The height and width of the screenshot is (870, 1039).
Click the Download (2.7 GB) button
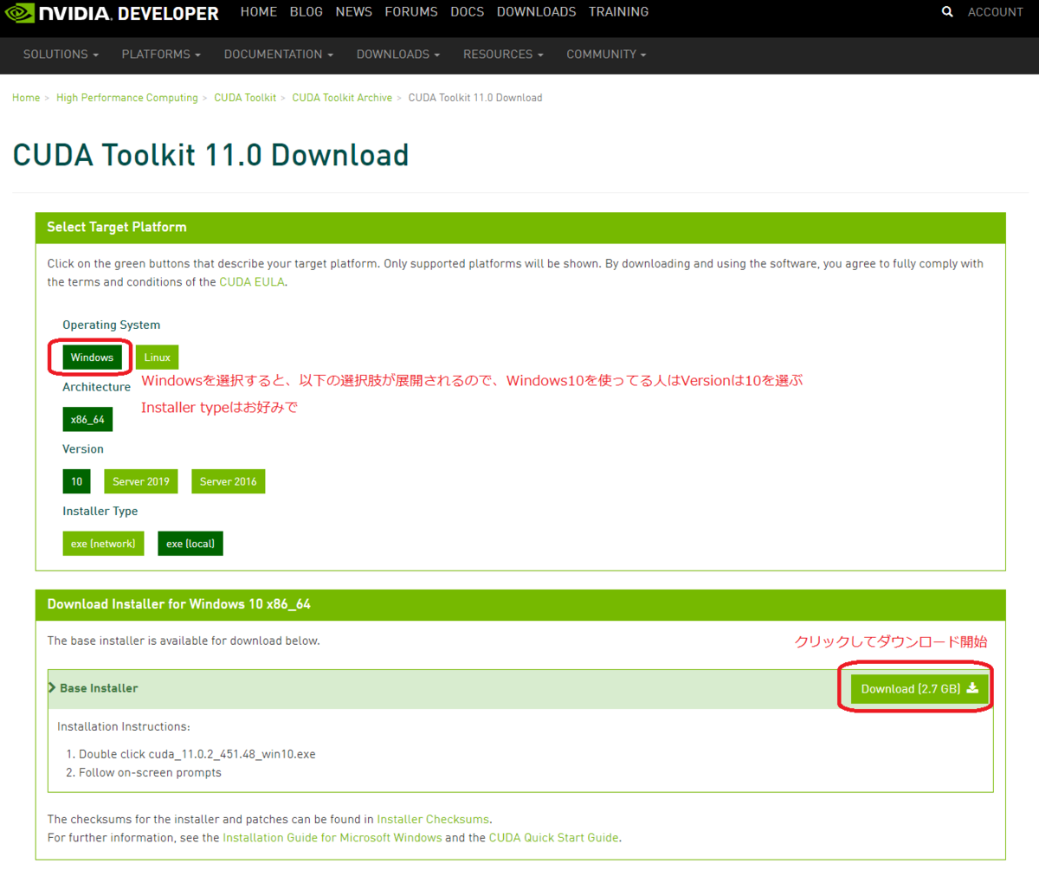[920, 689]
